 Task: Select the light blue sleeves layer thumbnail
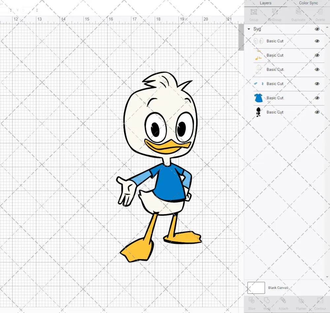258,84
